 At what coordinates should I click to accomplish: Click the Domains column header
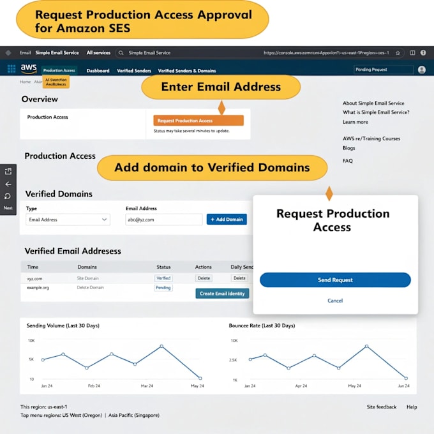coord(87,267)
